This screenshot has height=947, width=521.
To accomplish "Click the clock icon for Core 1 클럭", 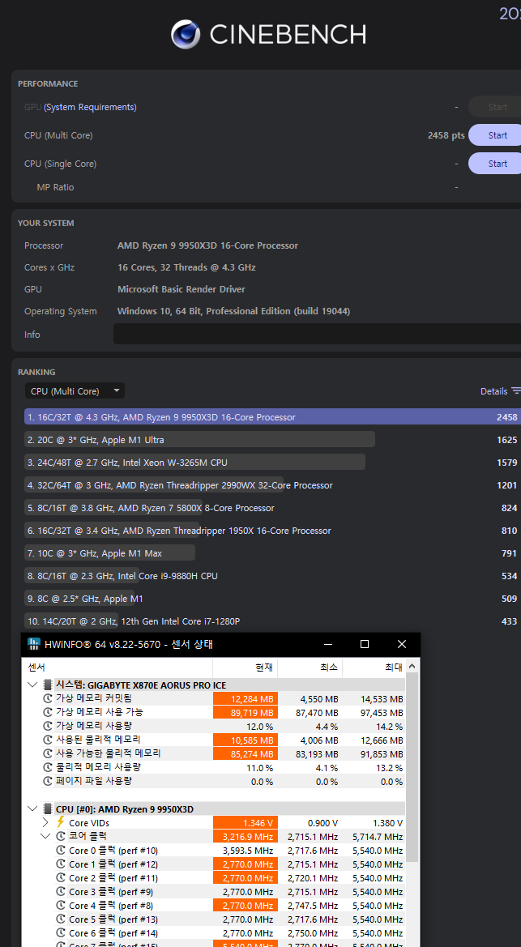I will click(61, 864).
